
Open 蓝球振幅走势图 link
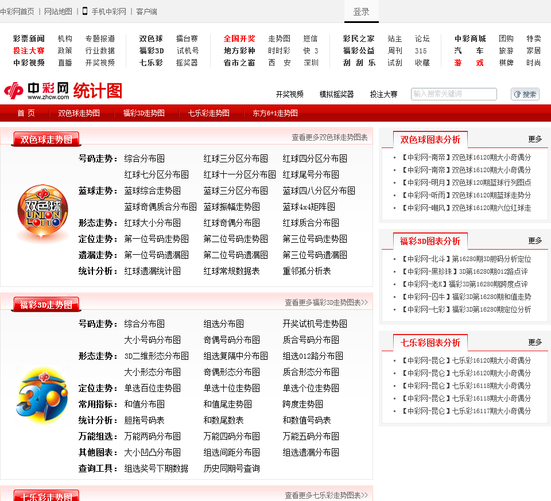tap(231, 207)
